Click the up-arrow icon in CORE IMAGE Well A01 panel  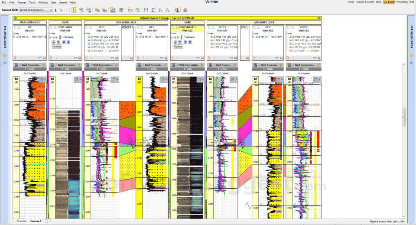pyautogui.click(x=54, y=42)
